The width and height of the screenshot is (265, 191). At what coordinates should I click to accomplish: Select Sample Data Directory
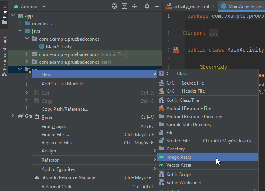(208, 125)
